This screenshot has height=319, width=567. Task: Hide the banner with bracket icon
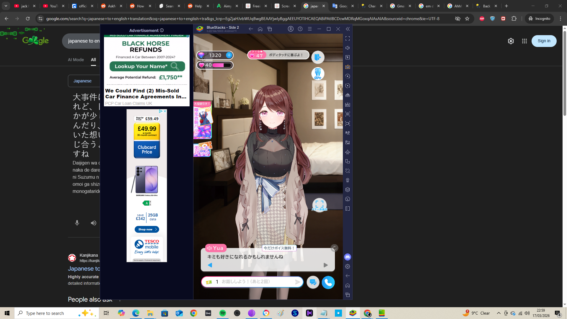pos(320,205)
